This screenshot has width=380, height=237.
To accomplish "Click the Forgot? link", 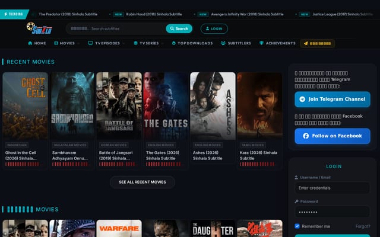I will coord(363,226).
